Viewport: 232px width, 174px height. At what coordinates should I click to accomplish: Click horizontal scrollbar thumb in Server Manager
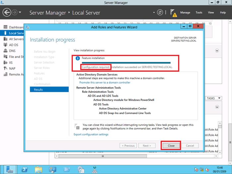[x=103, y=156]
